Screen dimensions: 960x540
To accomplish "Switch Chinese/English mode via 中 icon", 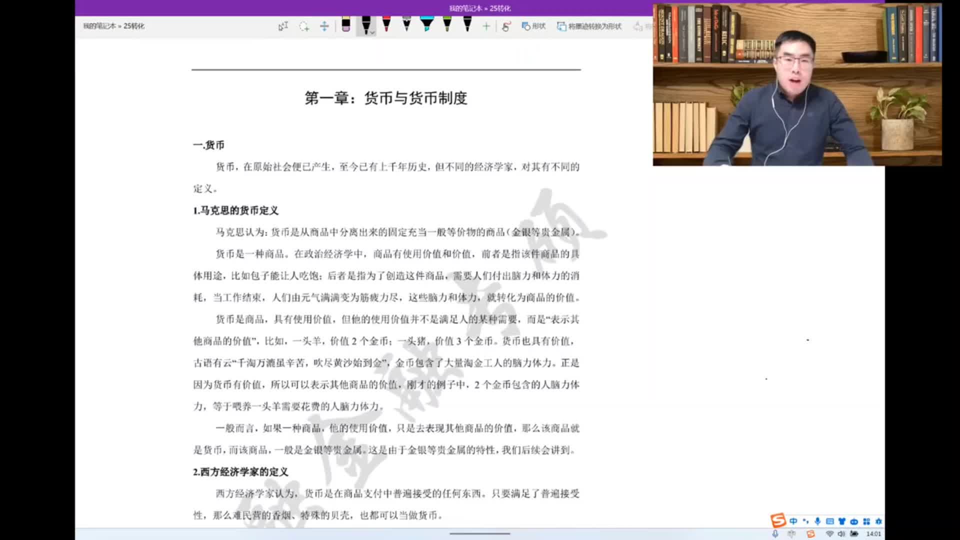I will pyautogui.click(x=793, y=521).
